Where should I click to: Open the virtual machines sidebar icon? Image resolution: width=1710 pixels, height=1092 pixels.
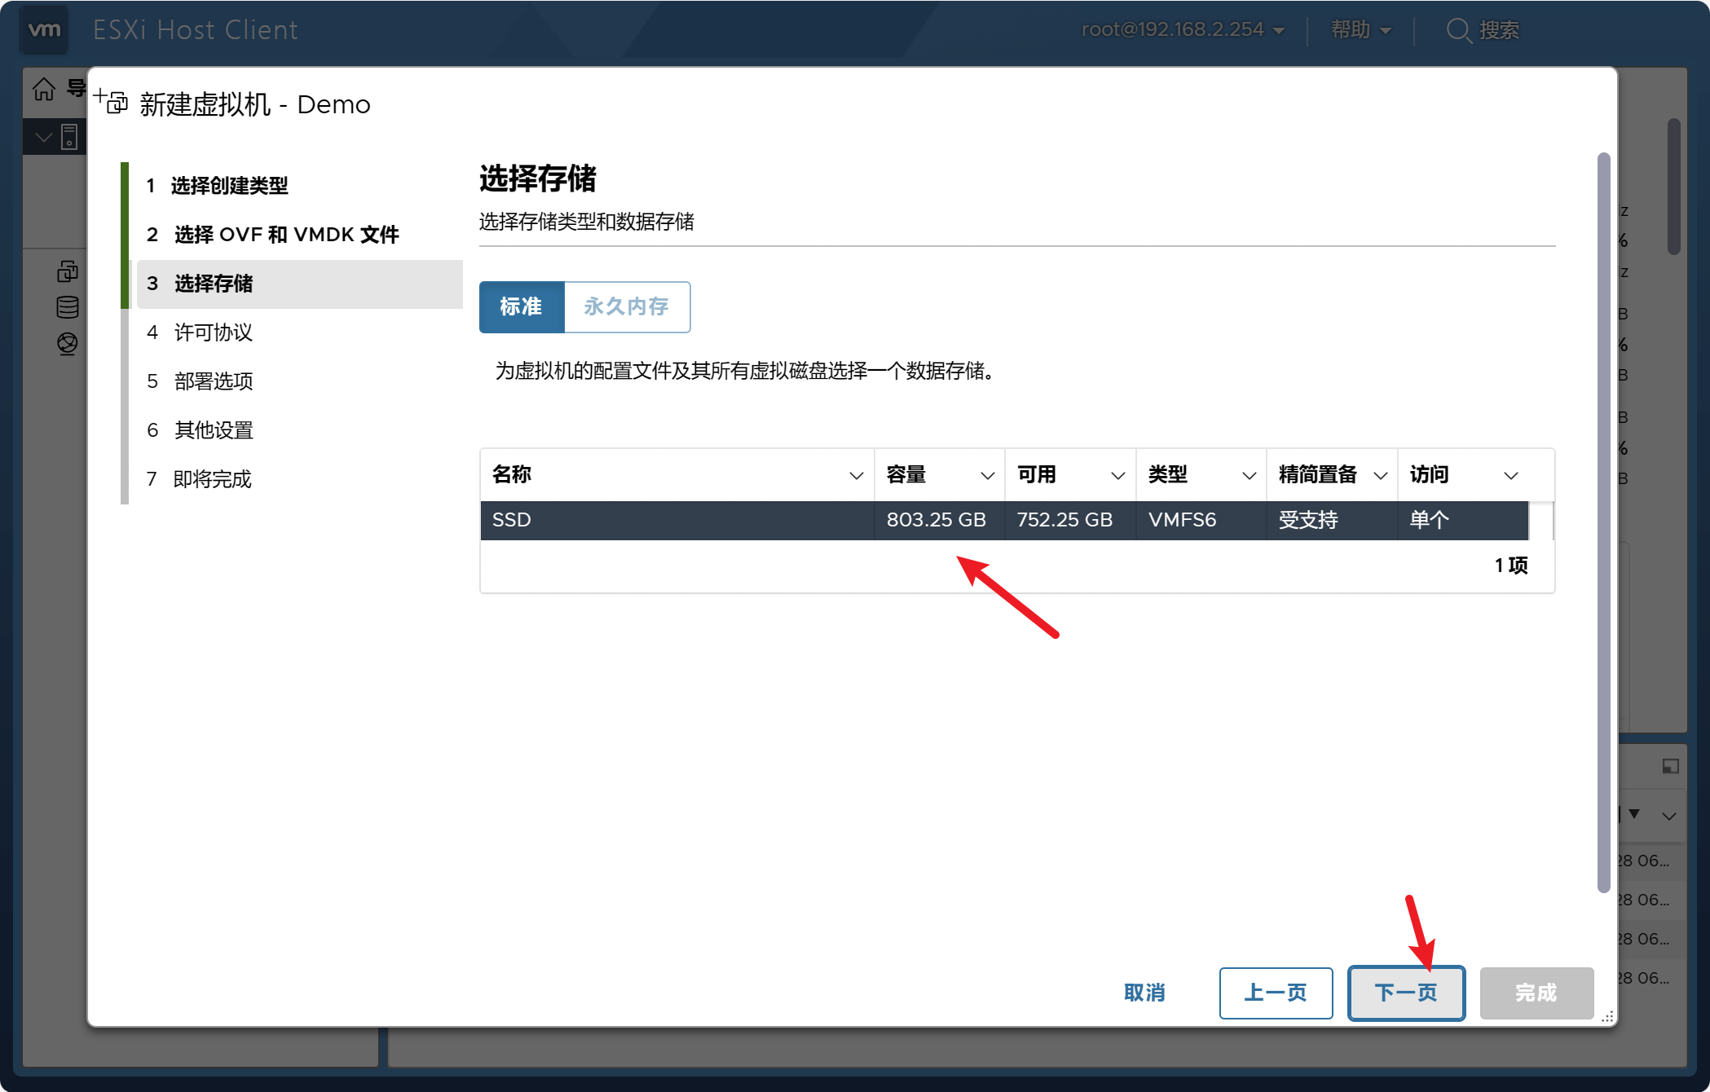click(x=68, y=271)
